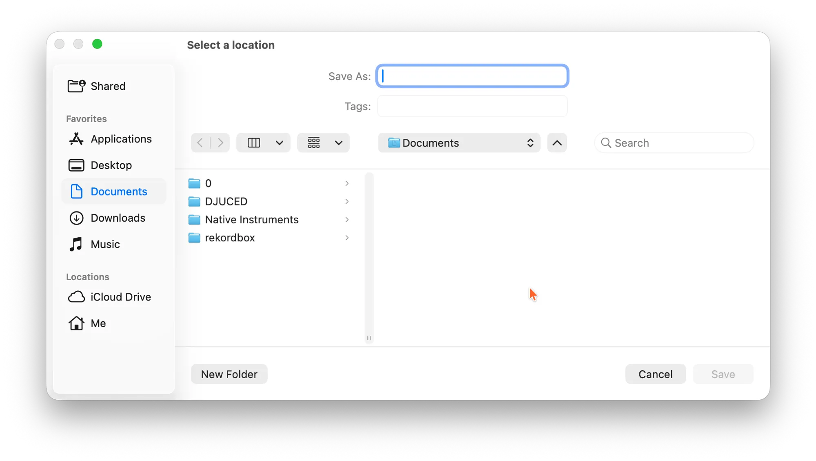Screen dimensions: 816x461
Task: Open the Me home folder
Action: click(98, 323)
